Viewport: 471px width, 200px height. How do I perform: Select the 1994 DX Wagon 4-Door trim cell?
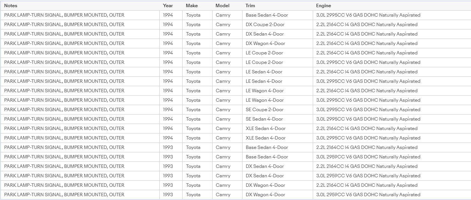click(x=277, y=43)
